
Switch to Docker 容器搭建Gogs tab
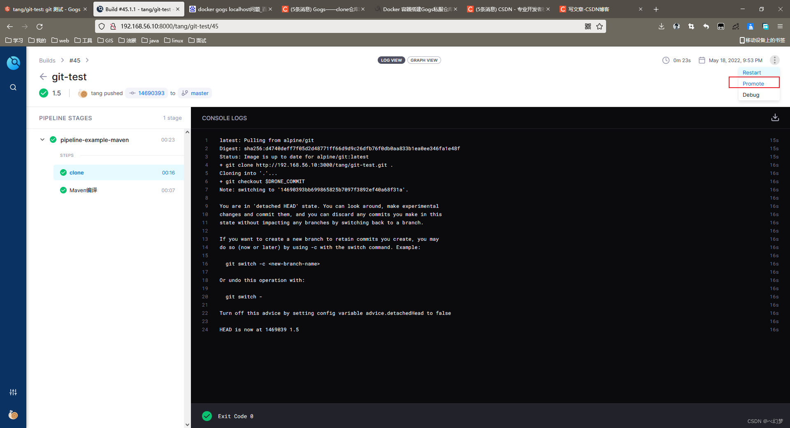tap(416, 9)
